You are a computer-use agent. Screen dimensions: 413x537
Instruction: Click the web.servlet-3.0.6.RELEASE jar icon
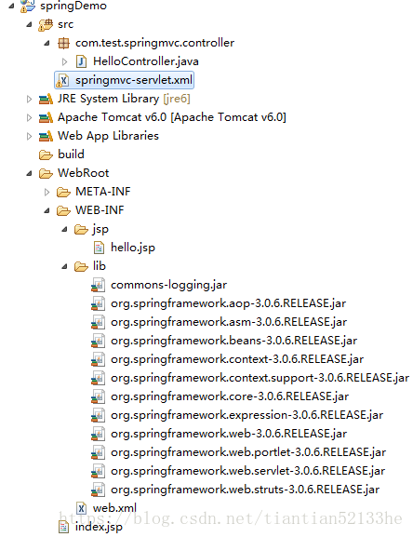click(99, 471)
